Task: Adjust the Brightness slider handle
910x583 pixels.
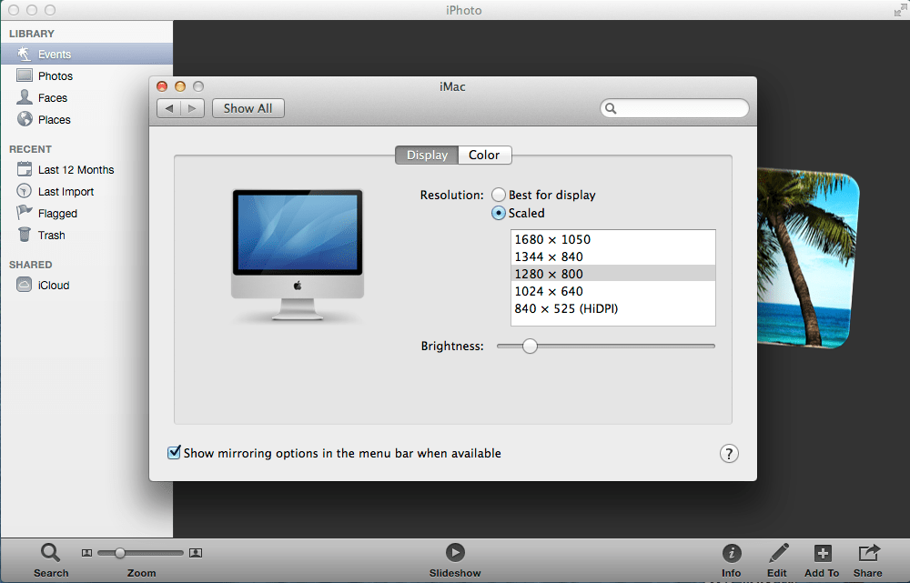Action: click(x=531, y=346)
